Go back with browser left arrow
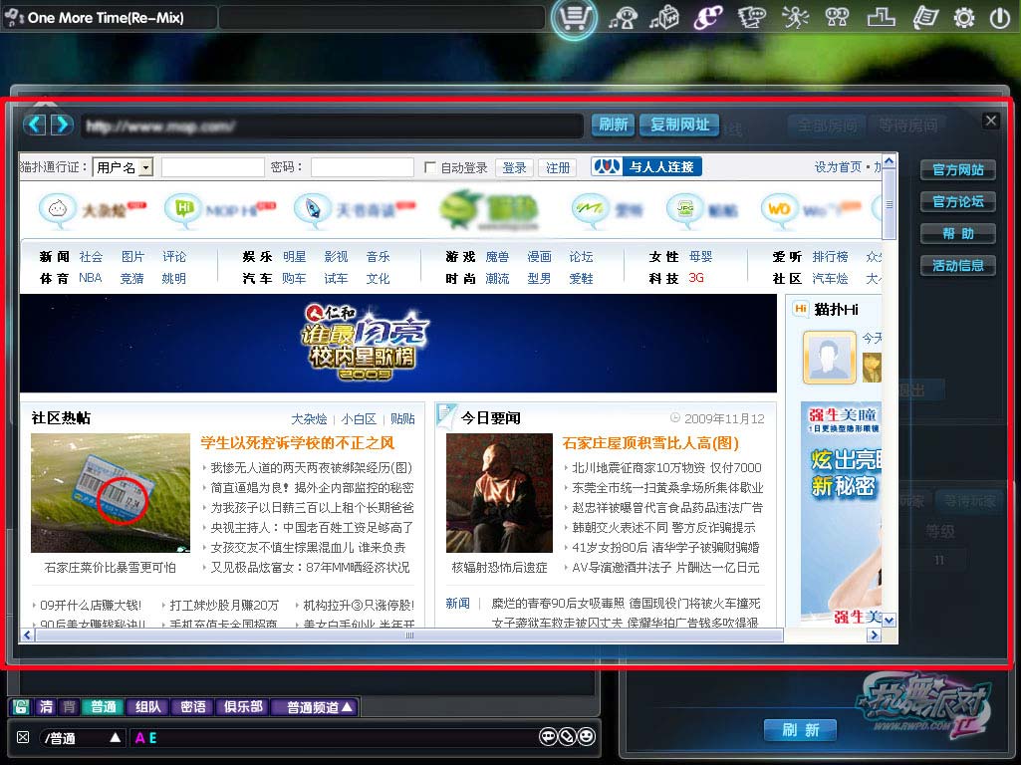This screenshot has width=1021, height=765. tap(36, 124)
